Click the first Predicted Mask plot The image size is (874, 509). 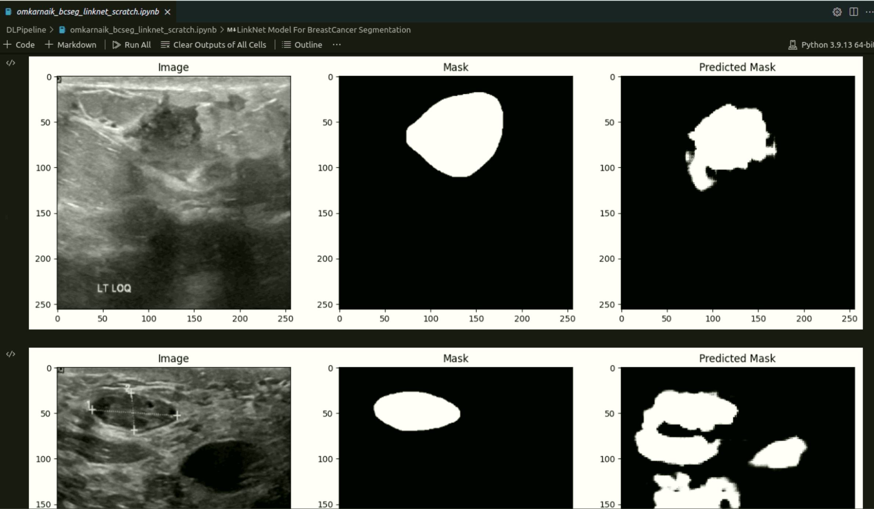click(737, 193)
